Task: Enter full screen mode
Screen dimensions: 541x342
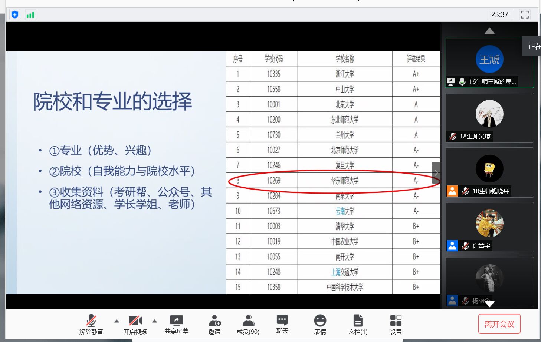Action: pos(525,15)
